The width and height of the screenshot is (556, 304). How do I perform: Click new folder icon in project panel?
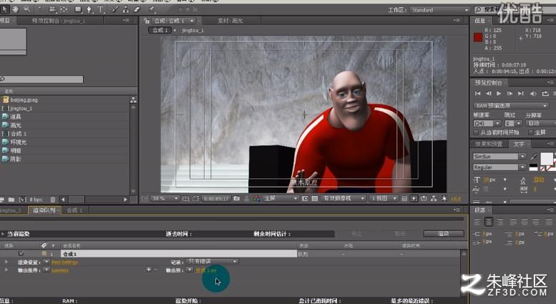coord(11,200)
